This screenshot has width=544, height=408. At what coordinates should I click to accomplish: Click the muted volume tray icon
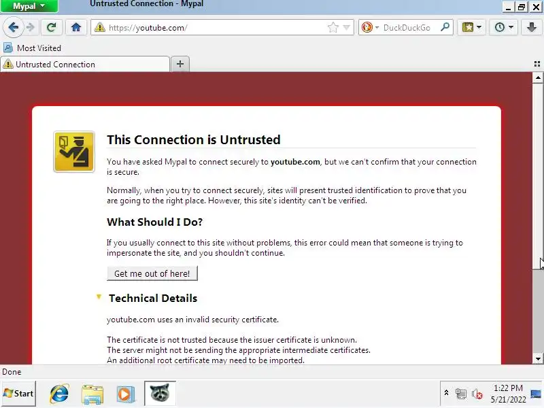[x=477, y=394]
